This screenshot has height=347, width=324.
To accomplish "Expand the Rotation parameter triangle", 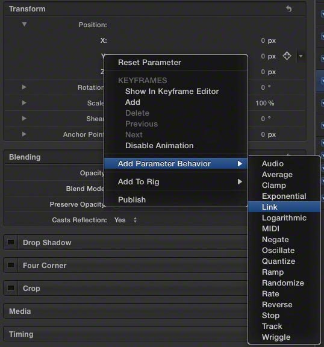I will tap(24, 87).
